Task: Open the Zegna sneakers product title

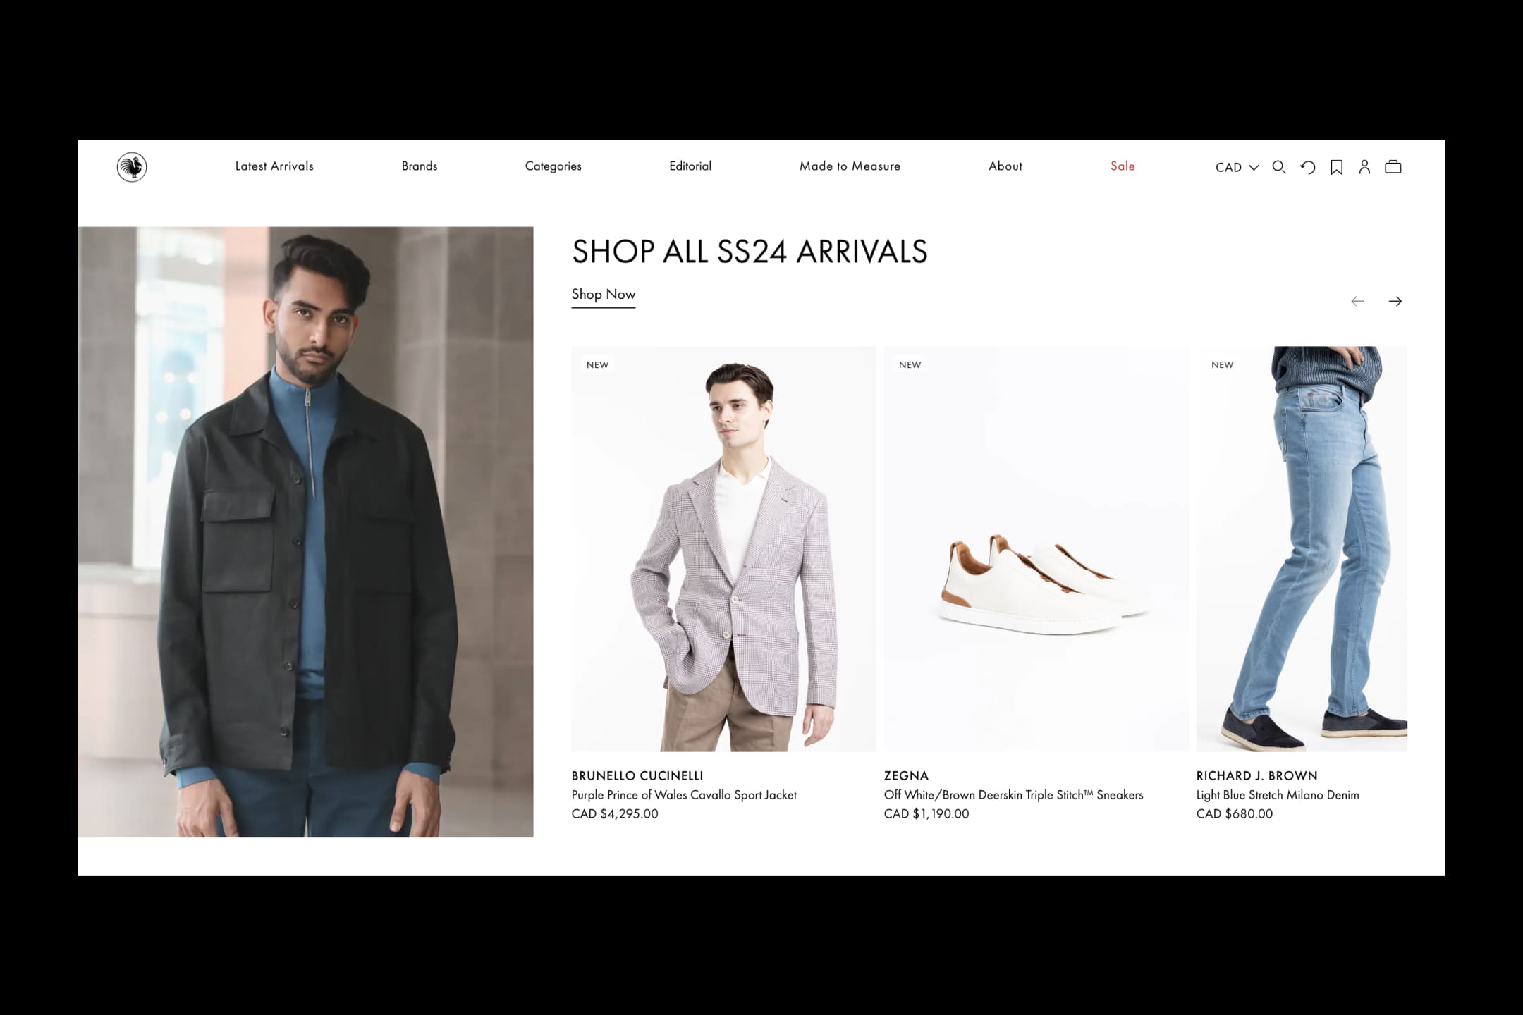Action: 1013,794
